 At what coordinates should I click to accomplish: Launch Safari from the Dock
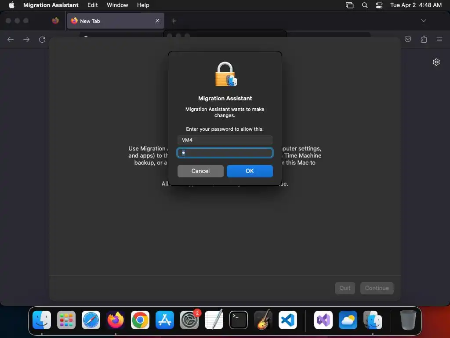click(x=91, y=320)
